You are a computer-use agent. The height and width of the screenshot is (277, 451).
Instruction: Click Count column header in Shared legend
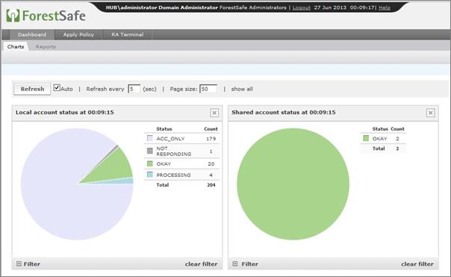(397, 129)
